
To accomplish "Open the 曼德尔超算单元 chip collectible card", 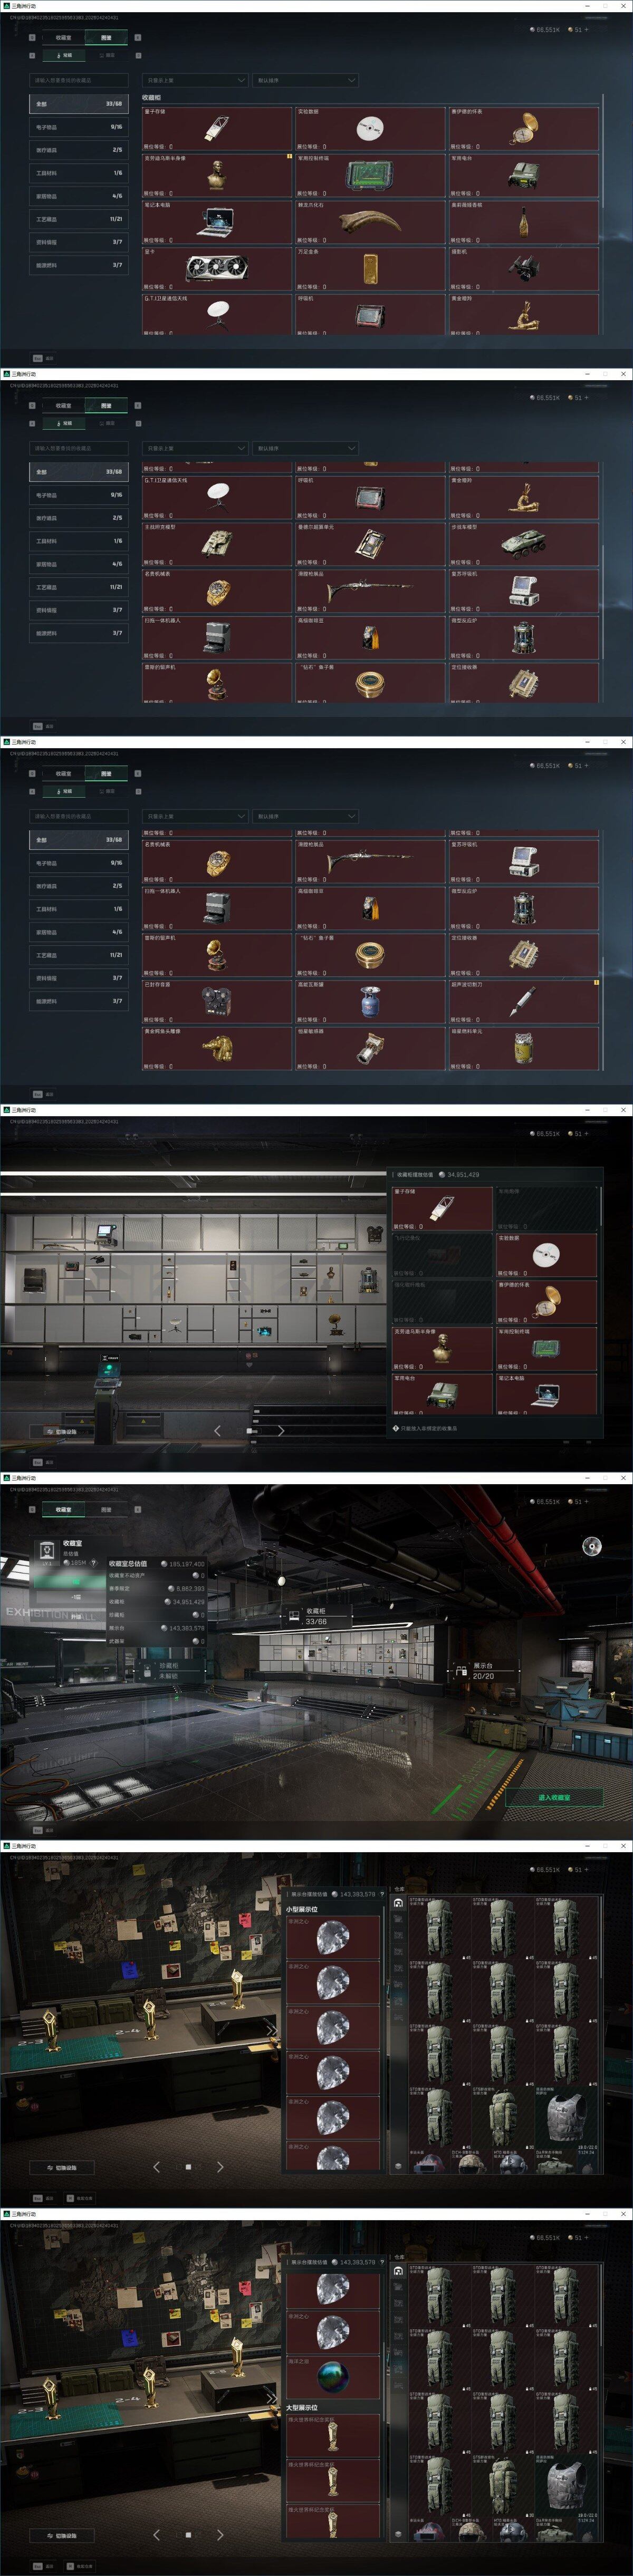I will point(370,544).
